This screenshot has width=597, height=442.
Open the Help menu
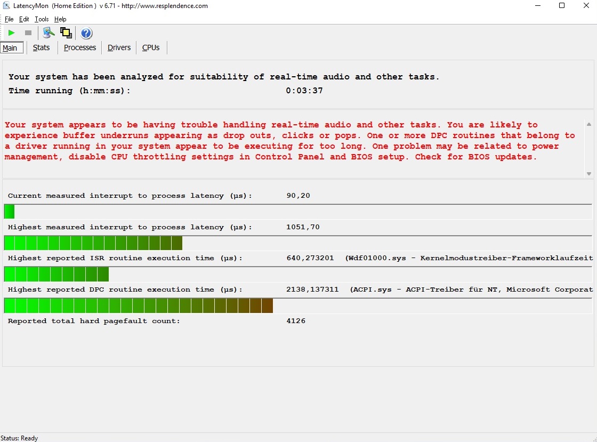click(x=60, y=19)
